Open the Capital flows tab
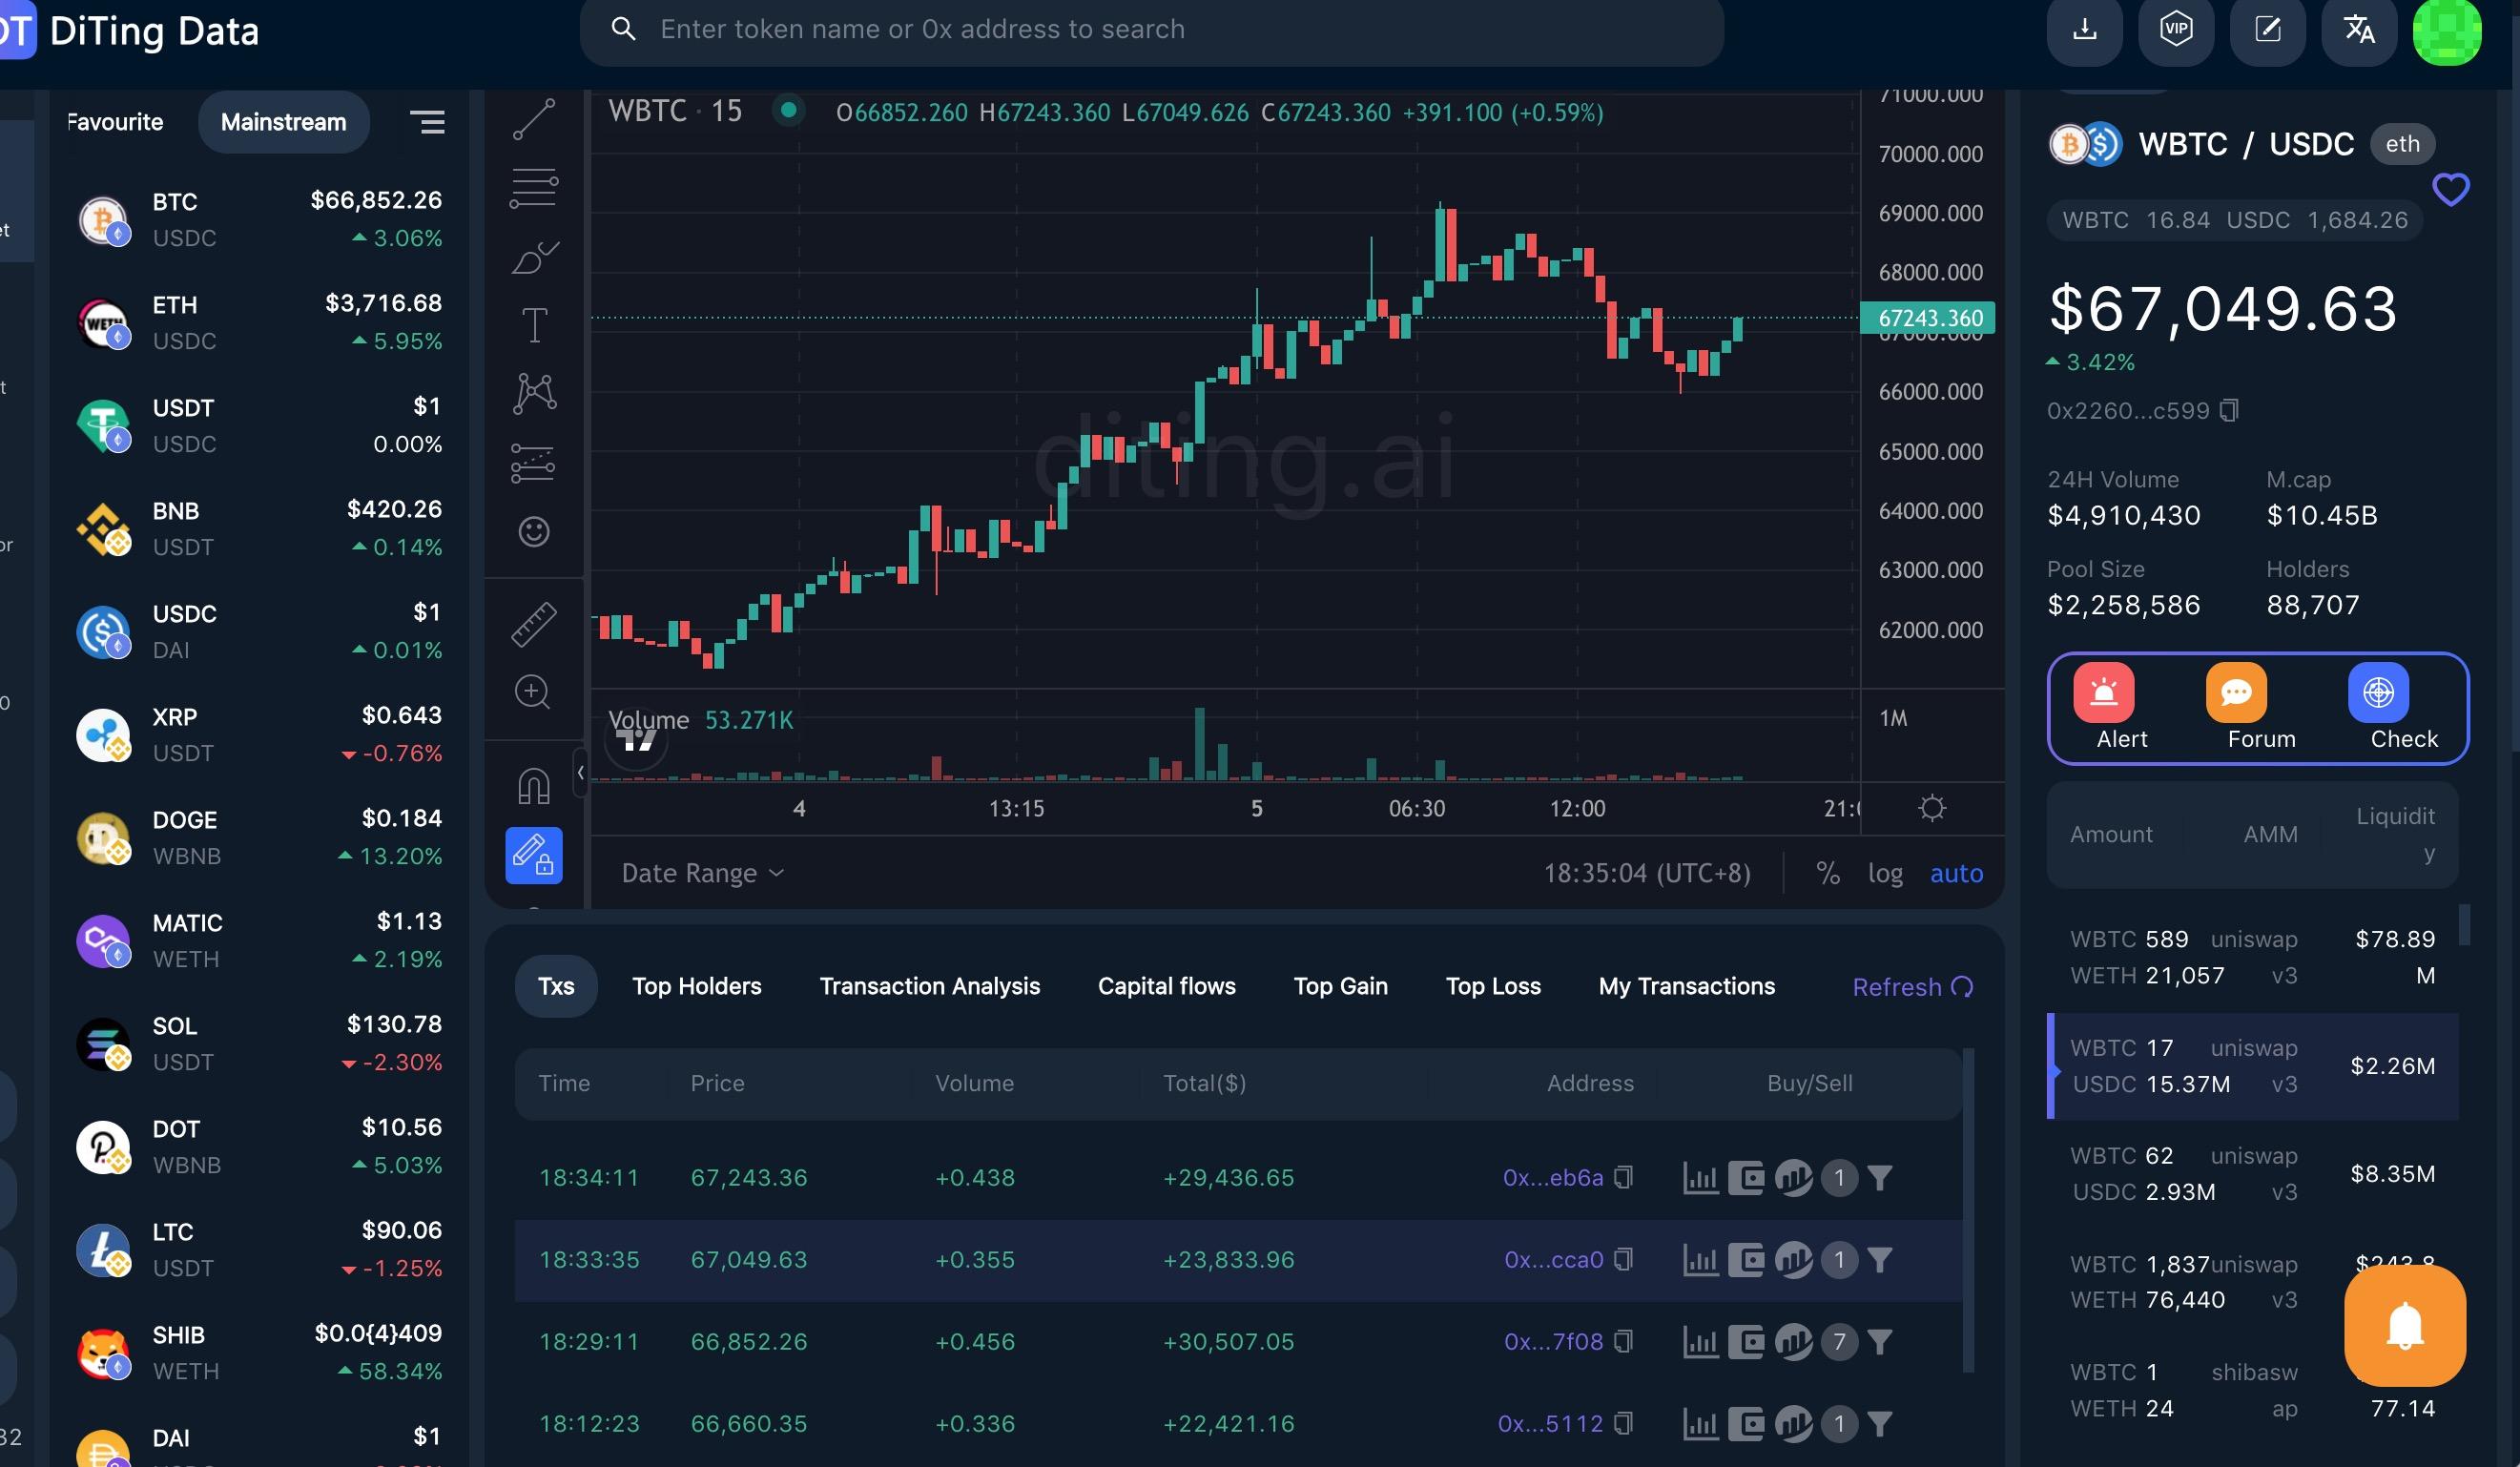The width and height of the screenshot is (2520, 1467). 1167,986
